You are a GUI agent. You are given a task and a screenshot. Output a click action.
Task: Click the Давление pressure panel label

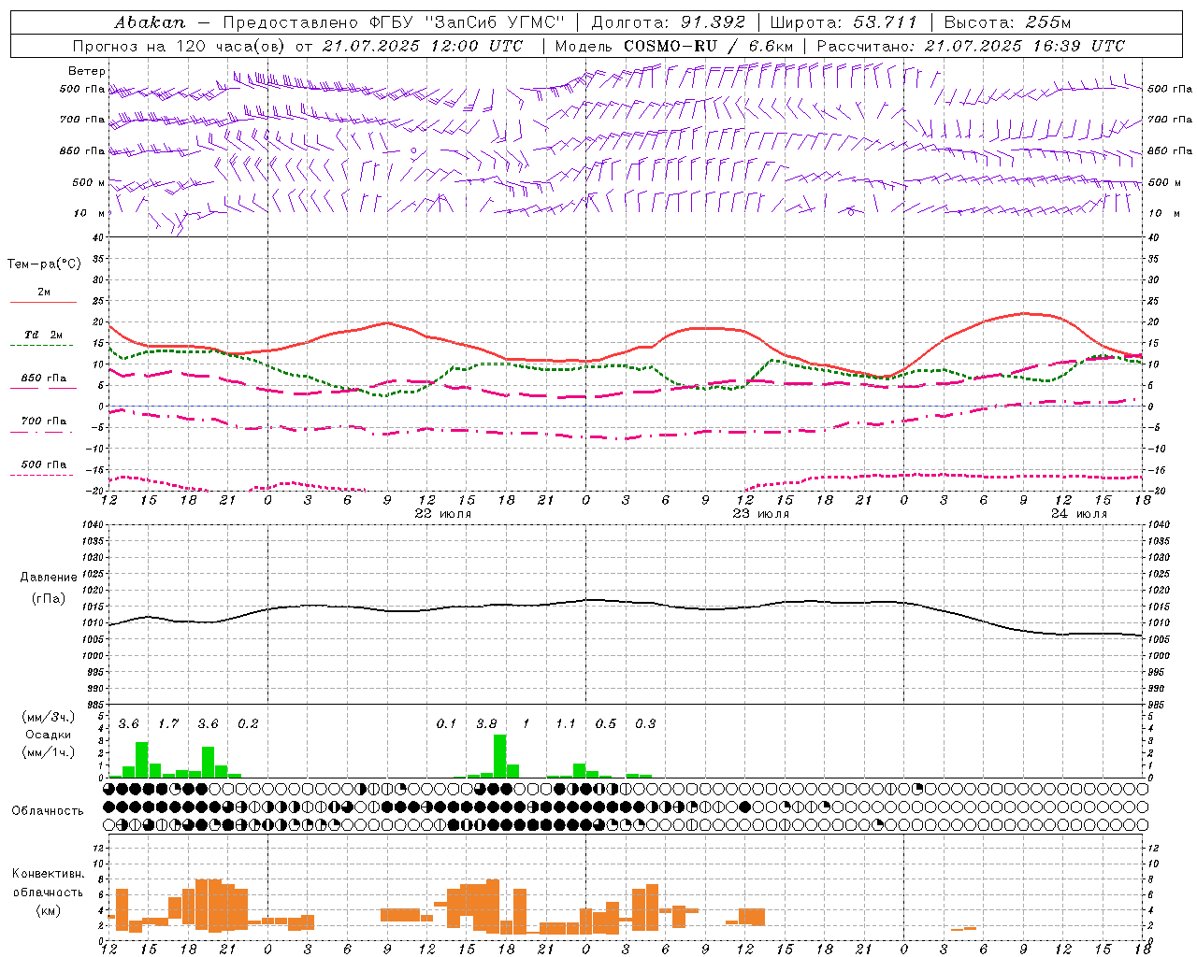tap(49, 578)
